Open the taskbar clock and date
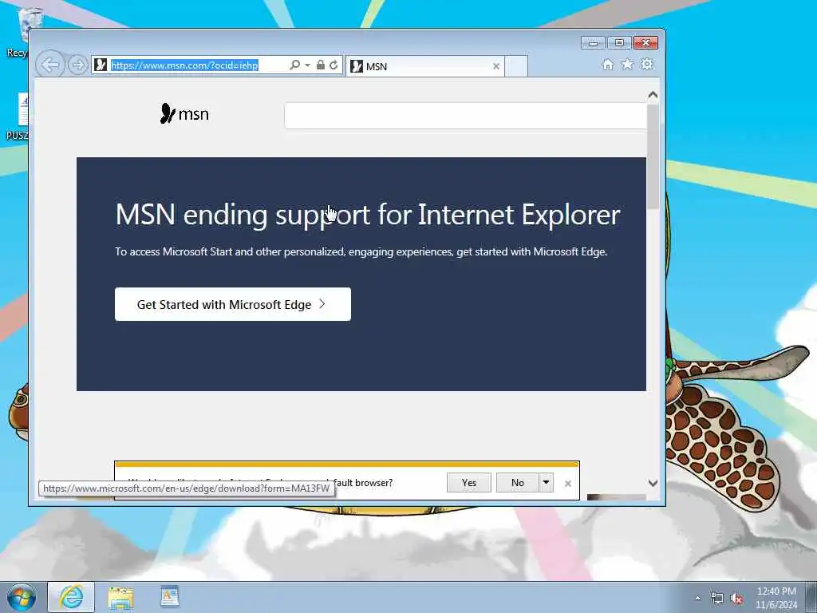 pyautogui.click(x=776, y=598)
